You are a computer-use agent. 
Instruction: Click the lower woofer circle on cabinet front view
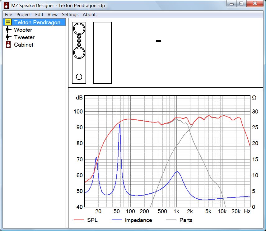click(79, 53)
